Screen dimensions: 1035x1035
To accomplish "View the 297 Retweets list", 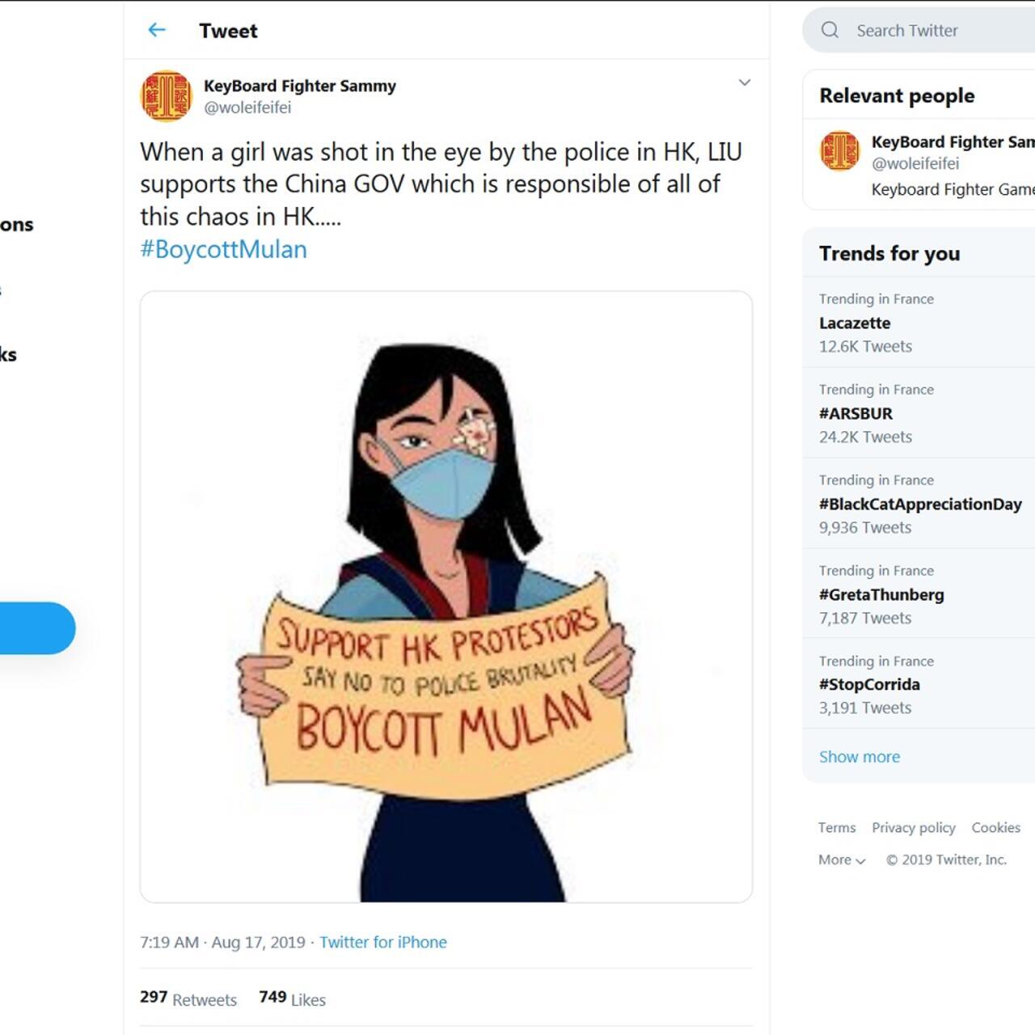I will click(188, 999).
